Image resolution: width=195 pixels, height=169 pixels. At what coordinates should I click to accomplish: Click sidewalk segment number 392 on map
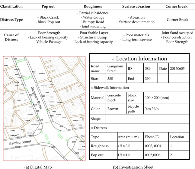[x=34, y=72]
